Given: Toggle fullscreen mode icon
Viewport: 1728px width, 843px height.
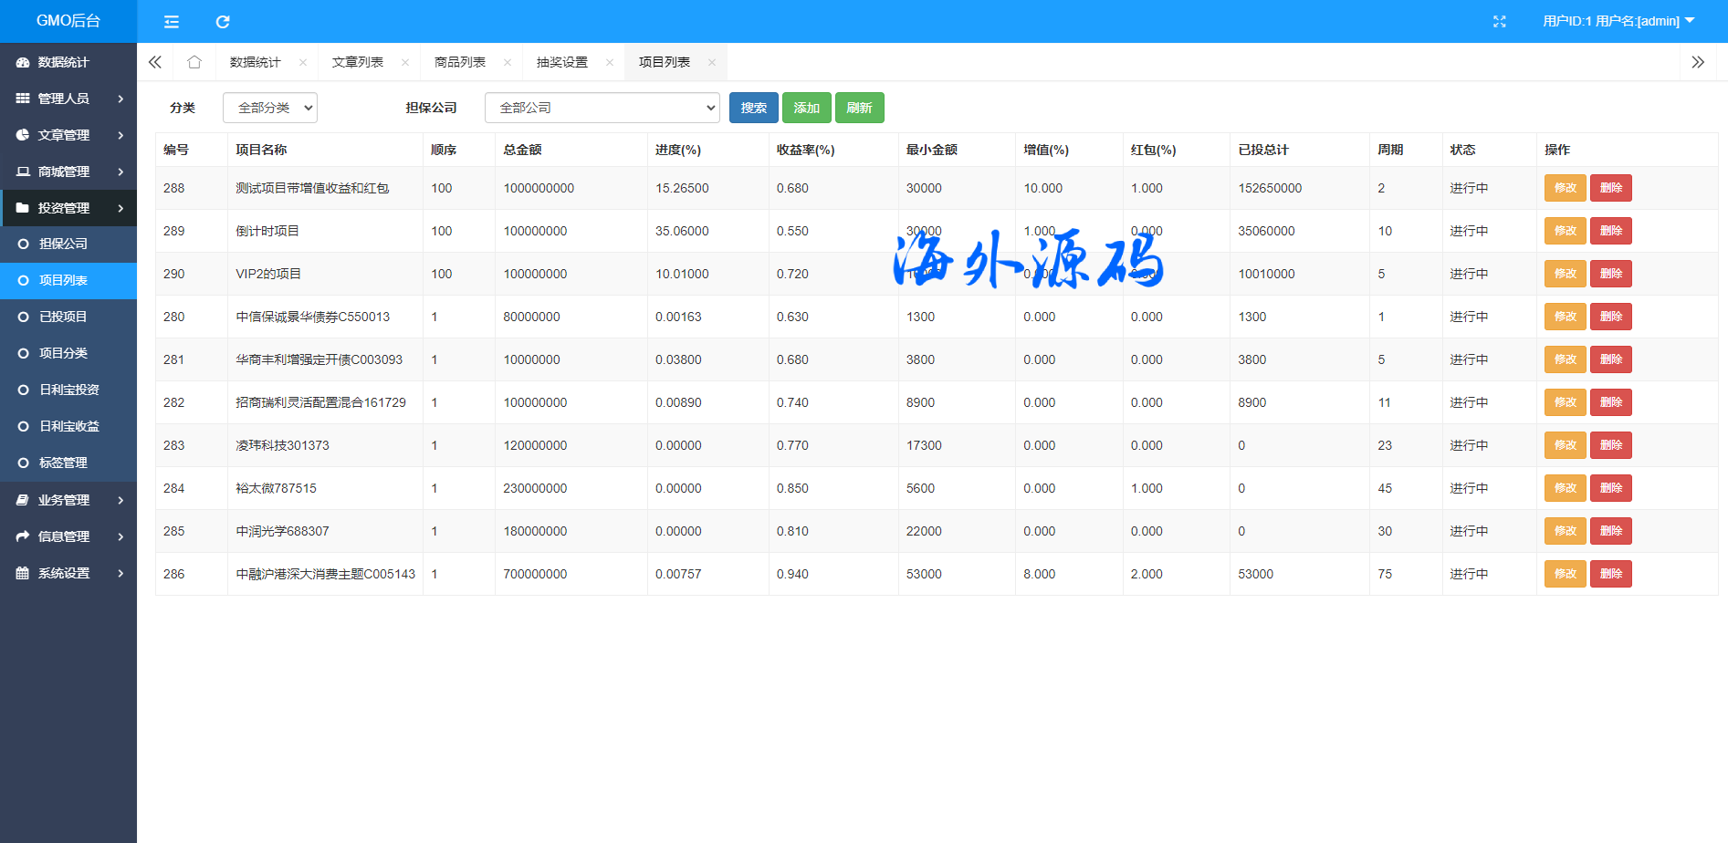Looking at the screenshot, I should (x=1499, y=22).
